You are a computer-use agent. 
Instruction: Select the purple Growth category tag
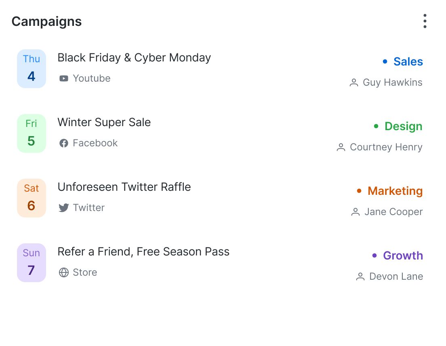tap(402, 256)
